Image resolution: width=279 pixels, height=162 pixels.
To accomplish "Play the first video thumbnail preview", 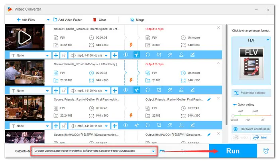I will point(24,37).
